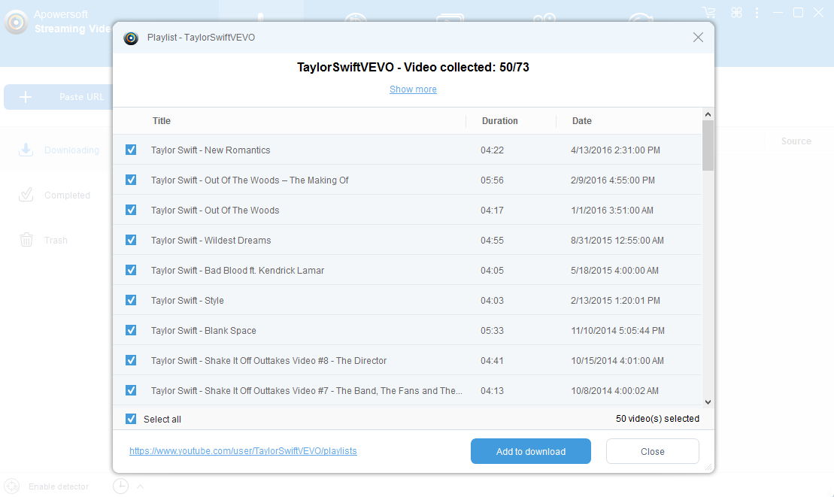This screenshot has width=834, height=497.
Task: Deselect the Wildest Dreams video
Action: click(131, 241)
